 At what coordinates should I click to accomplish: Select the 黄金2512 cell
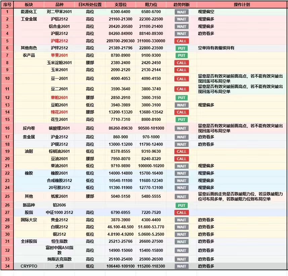point(59,220)
